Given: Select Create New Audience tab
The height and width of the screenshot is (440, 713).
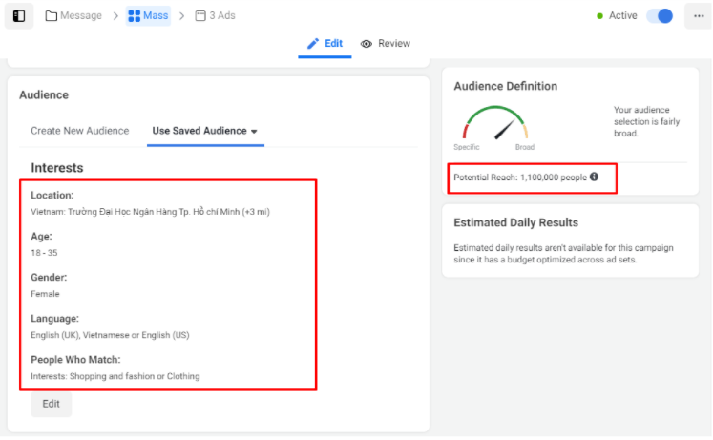Looking at the screenshot, I should (x=80, y=131).
